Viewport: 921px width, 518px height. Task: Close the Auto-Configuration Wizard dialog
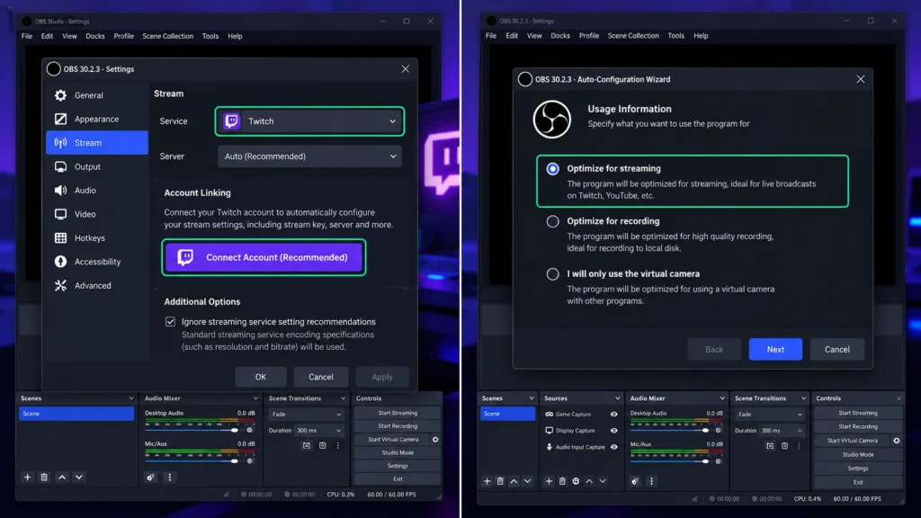(x=861, y=79)
